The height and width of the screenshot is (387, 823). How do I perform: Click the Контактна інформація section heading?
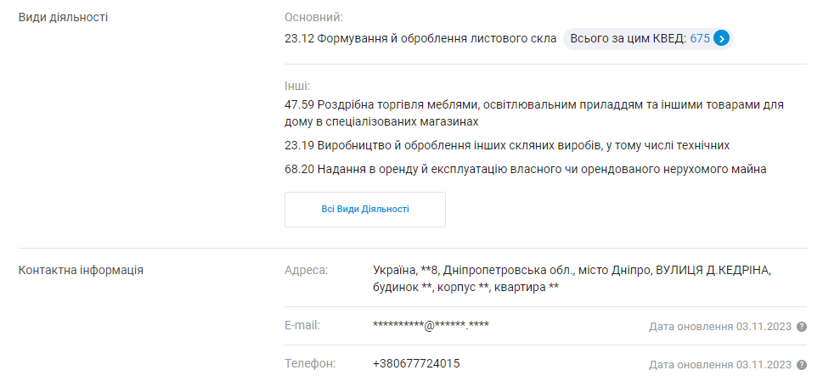coord(81,271)
